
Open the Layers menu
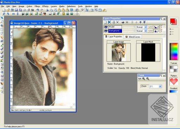(54, 6)
